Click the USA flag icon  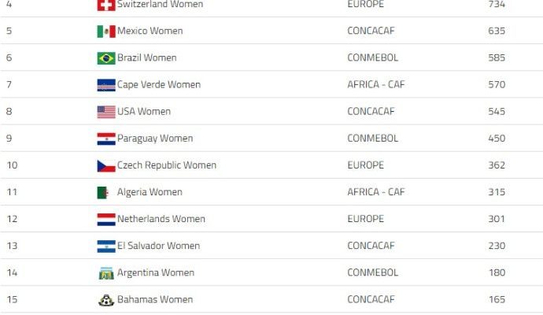106,112
